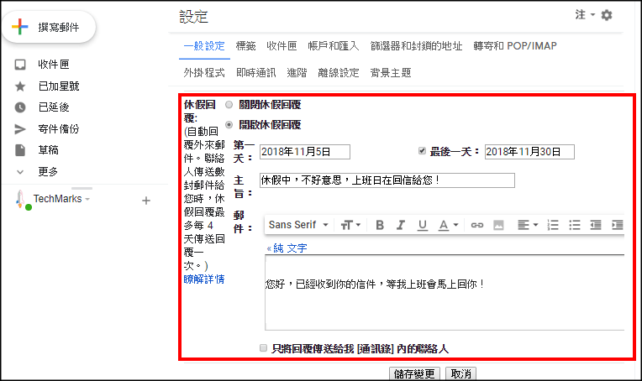This screenshot has width=642, height=381.
Task: Switch to the 一般設定 tab
Action: [204, 46]
